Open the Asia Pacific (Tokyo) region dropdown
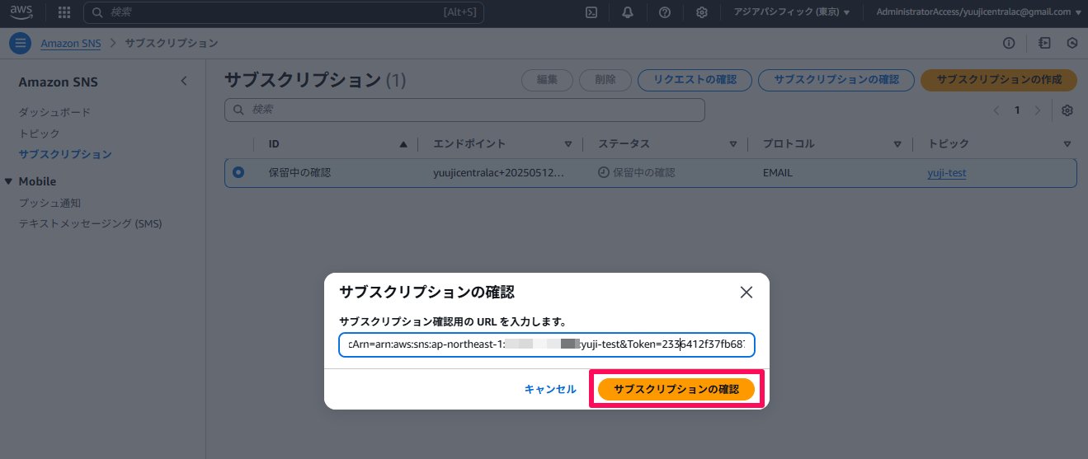1088x459 pixels. [792, 12]
